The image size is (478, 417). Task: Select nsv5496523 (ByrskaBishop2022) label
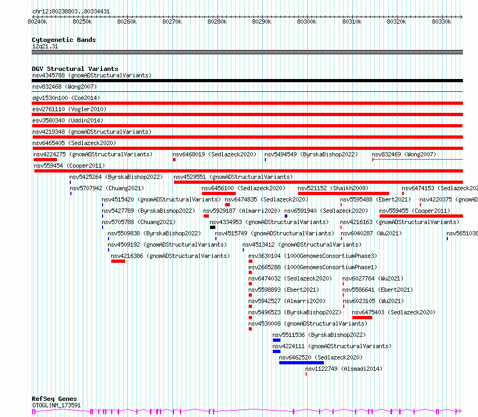click(x=295, y=312)
